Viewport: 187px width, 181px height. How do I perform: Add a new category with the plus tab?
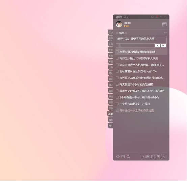110,126
